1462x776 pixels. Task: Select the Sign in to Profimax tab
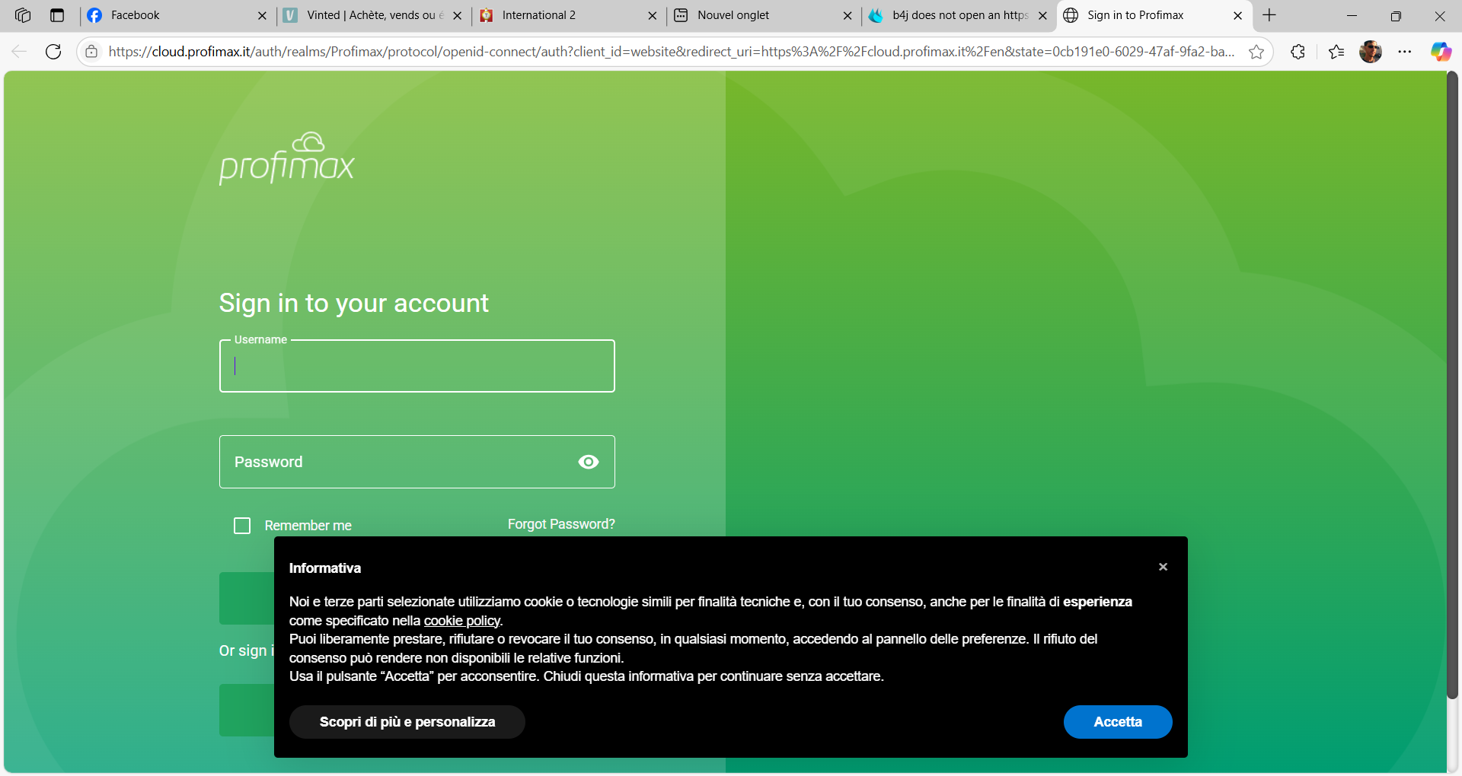click(1153, 15)
